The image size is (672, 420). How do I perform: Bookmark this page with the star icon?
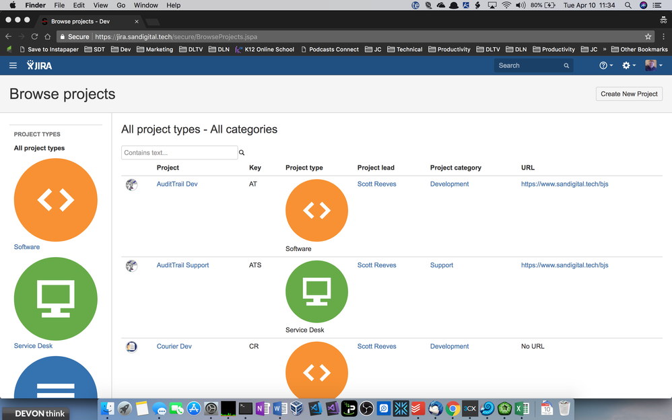[648, 36]
